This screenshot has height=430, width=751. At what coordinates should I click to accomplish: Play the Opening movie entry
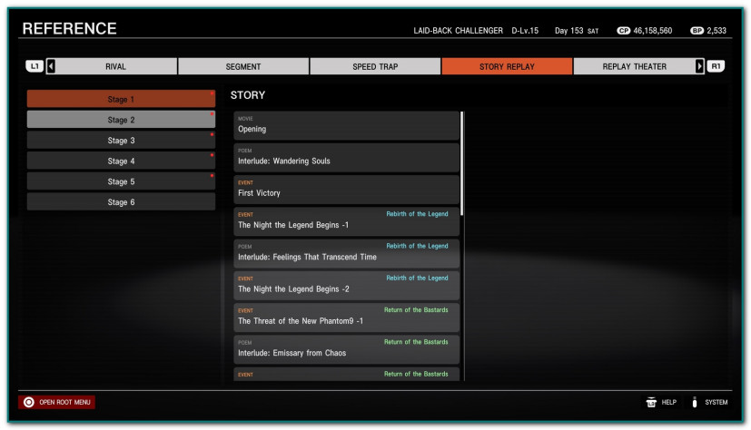coord(346,126)
